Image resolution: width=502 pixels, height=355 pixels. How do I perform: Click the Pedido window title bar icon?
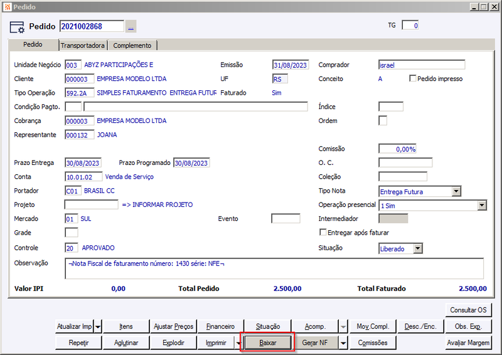8,7
